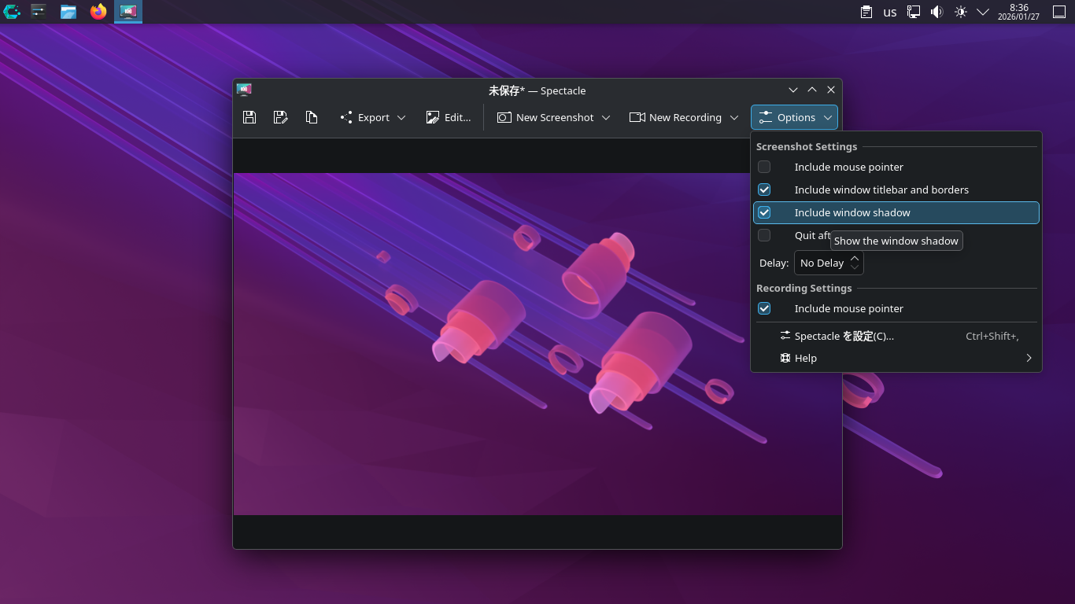This screenshot has height=604, width=1075.
Task: Open the clipboard tray icon
Action: (866, 12)
